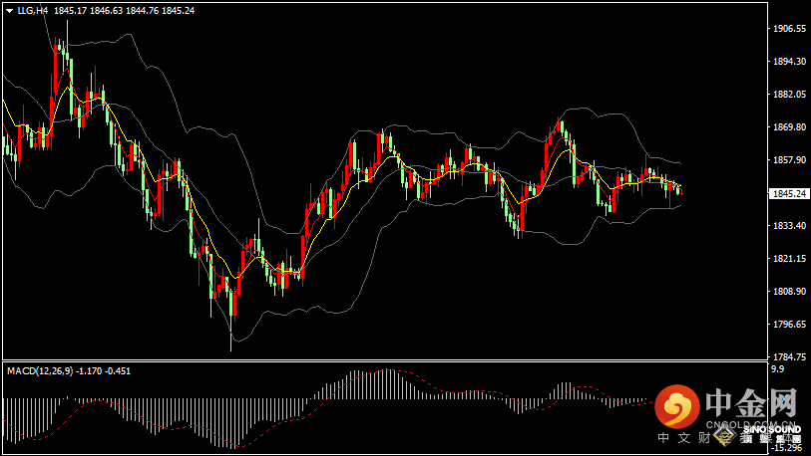The height and width of the screenshot is (456, 811).
Task: Click the LLG,H4 symbol label
Action: click(33, 10)
